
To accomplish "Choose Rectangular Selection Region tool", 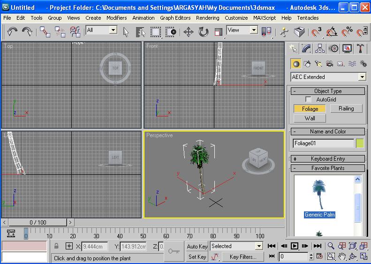I will pos(156,32).
